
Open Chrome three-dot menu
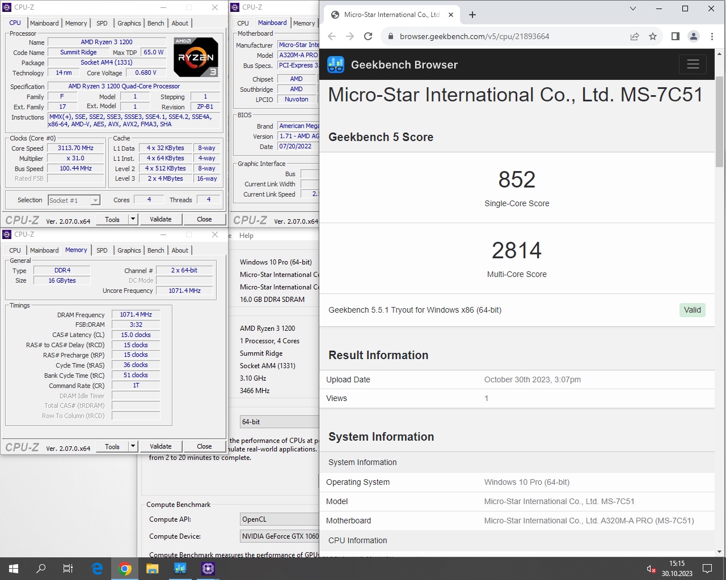pos(712,36)
